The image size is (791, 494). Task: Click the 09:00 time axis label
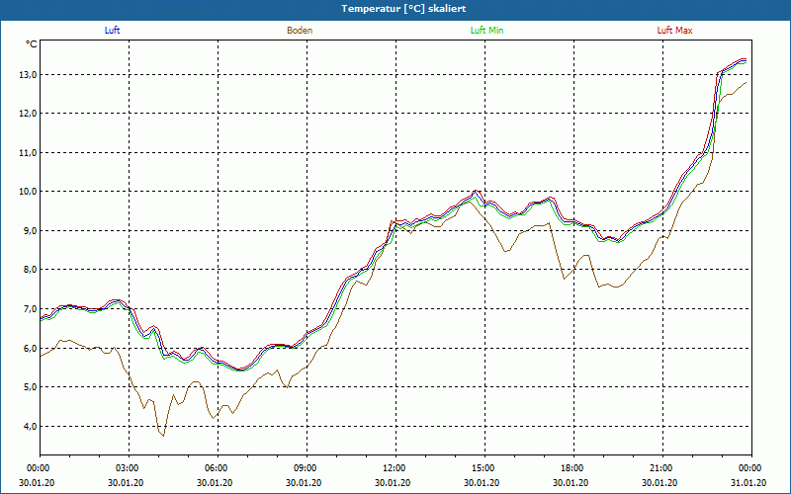pos(305,468)
